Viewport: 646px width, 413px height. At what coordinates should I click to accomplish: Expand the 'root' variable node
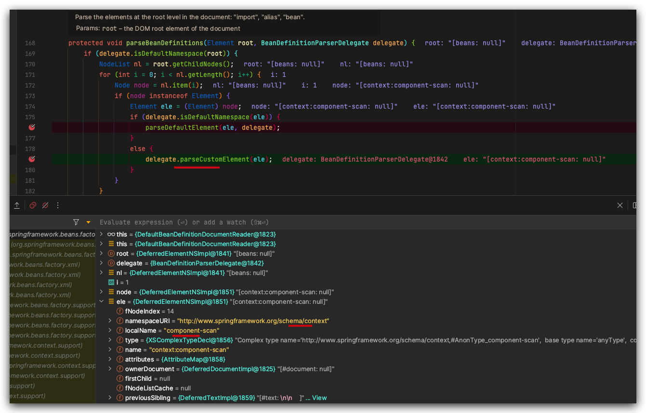click(x=101, y=253)
